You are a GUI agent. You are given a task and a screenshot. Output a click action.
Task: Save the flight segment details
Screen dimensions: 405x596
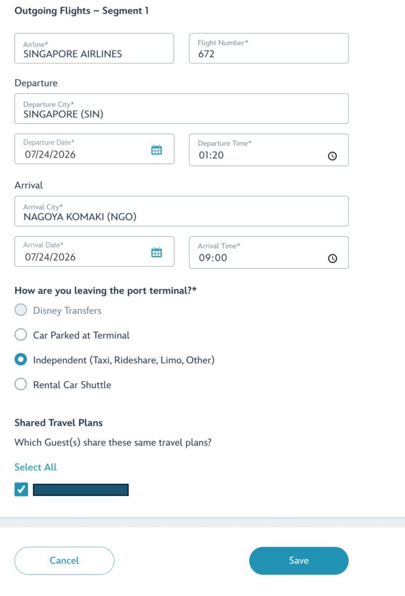pos(299,560)
